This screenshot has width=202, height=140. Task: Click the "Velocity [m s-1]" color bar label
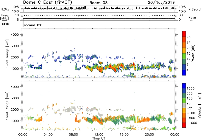(199, 105)
